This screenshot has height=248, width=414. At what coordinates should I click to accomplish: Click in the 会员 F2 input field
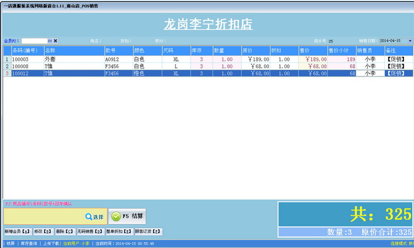tap(34, 41)
